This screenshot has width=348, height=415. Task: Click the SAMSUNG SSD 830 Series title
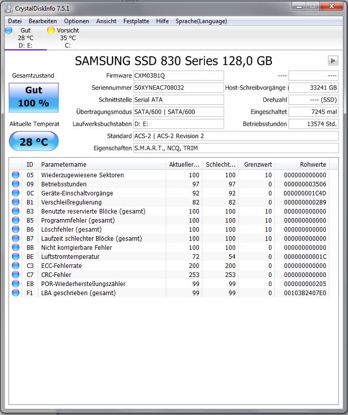pyautogui.click(x=174, y=61)
